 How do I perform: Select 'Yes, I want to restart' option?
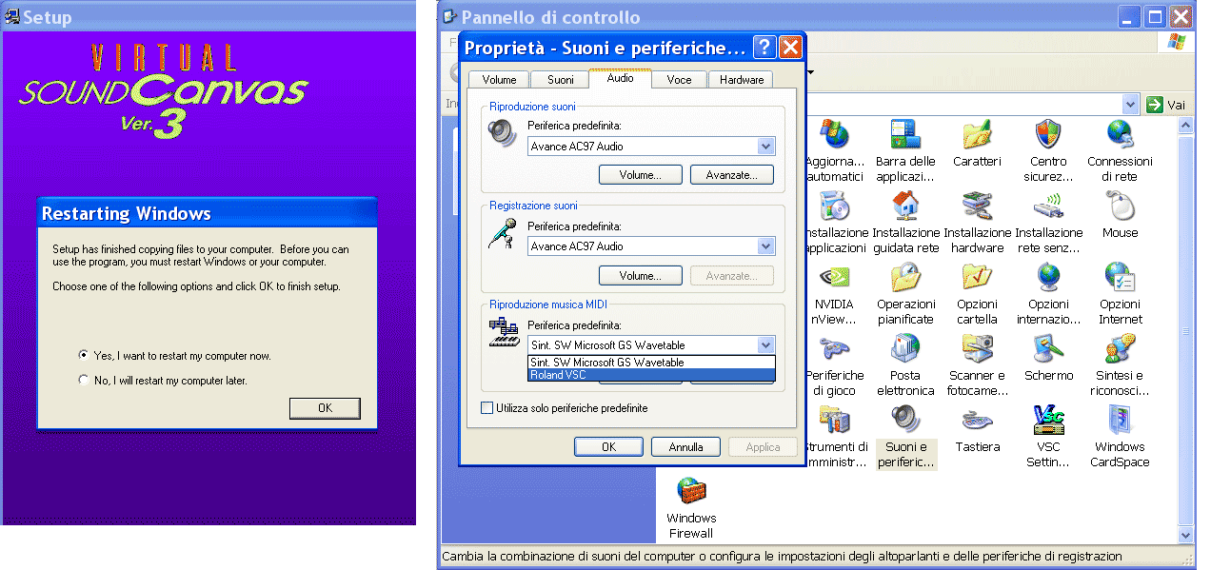coord(84,356)
